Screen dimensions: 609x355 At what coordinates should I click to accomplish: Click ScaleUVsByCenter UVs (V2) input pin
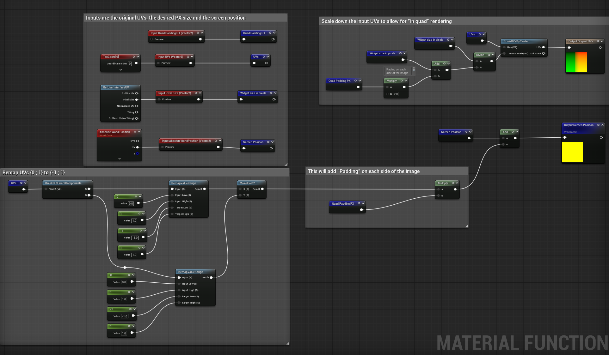504,47
